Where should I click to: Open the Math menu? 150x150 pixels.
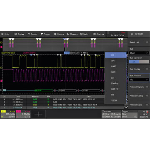tap(84, 34)
